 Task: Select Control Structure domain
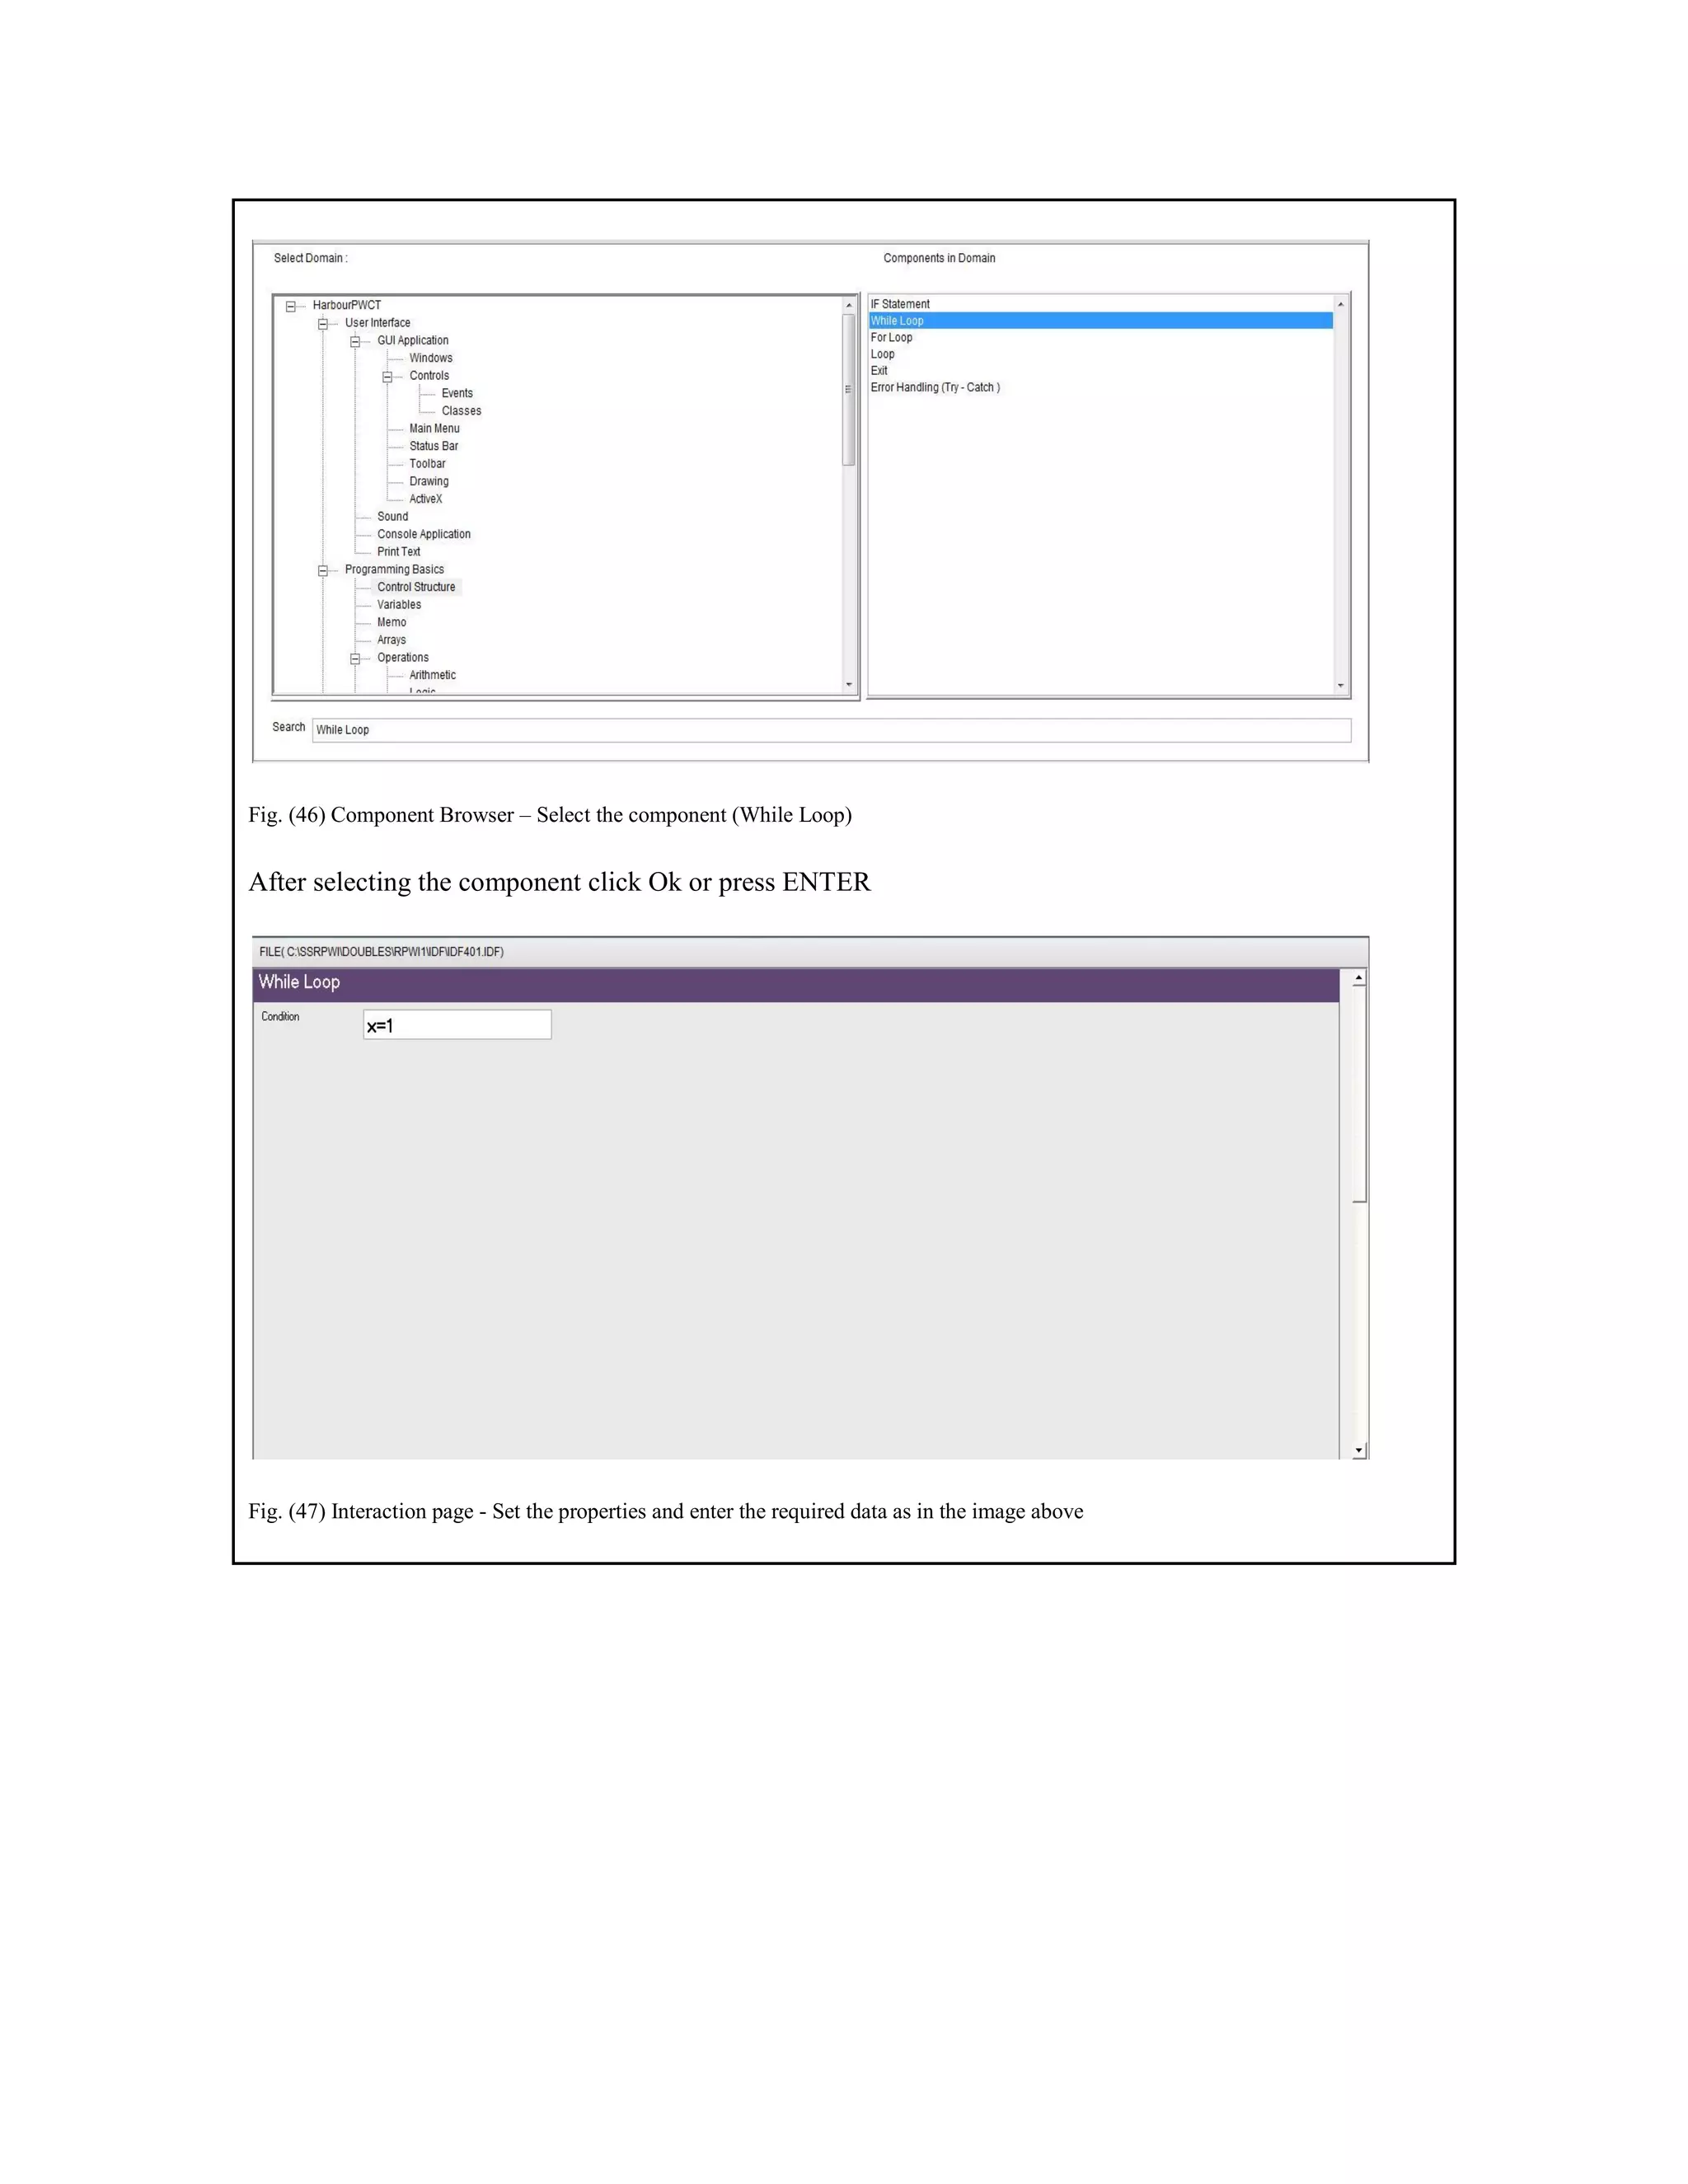(416, 587)
